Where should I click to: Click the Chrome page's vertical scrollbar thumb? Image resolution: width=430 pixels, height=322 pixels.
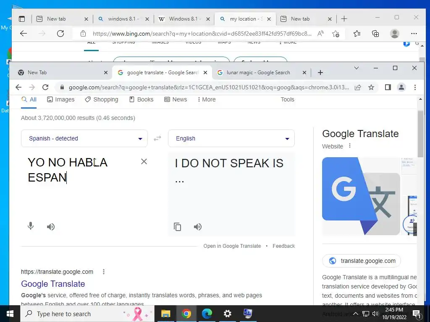pos(420,134)
